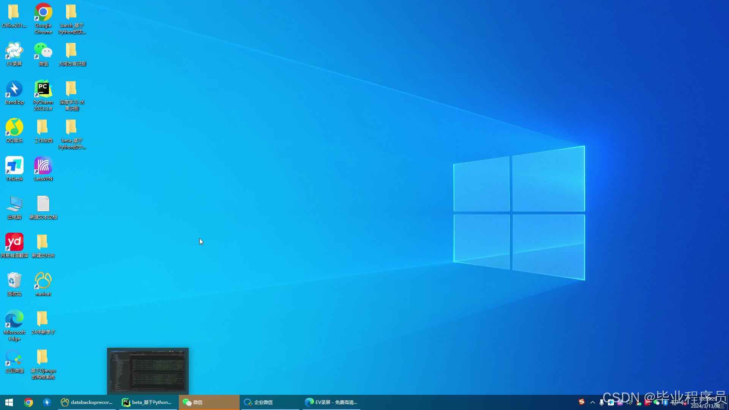The height and width of the screenshot is (410, 729).
Task: Toggle the muted volume tray icon
Action: coord(683,403)
